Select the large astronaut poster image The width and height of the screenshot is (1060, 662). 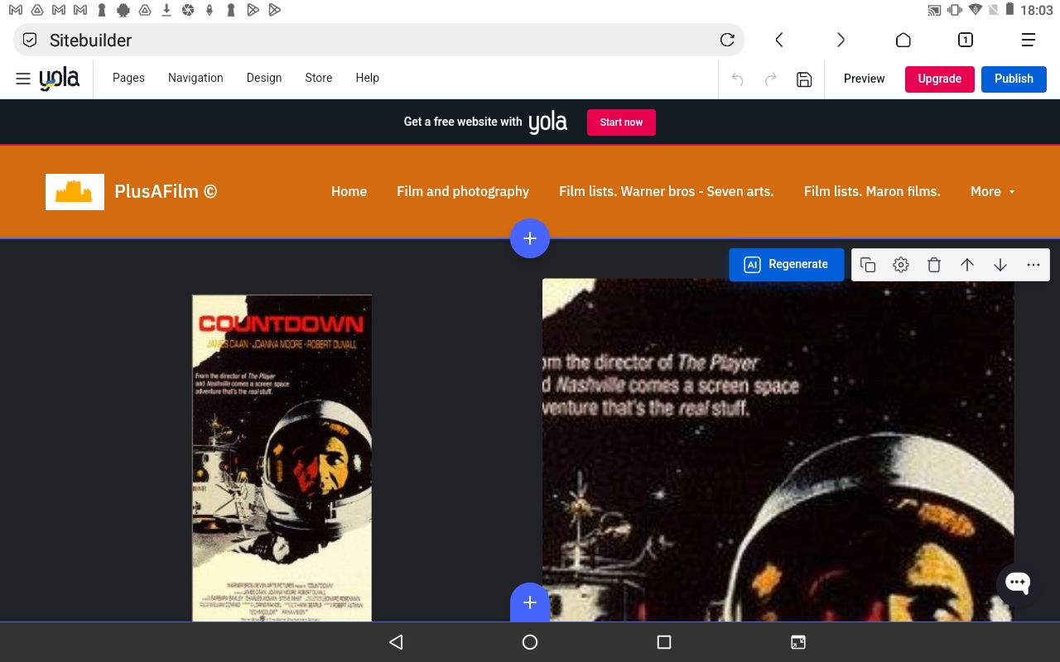tap(778, 449)
